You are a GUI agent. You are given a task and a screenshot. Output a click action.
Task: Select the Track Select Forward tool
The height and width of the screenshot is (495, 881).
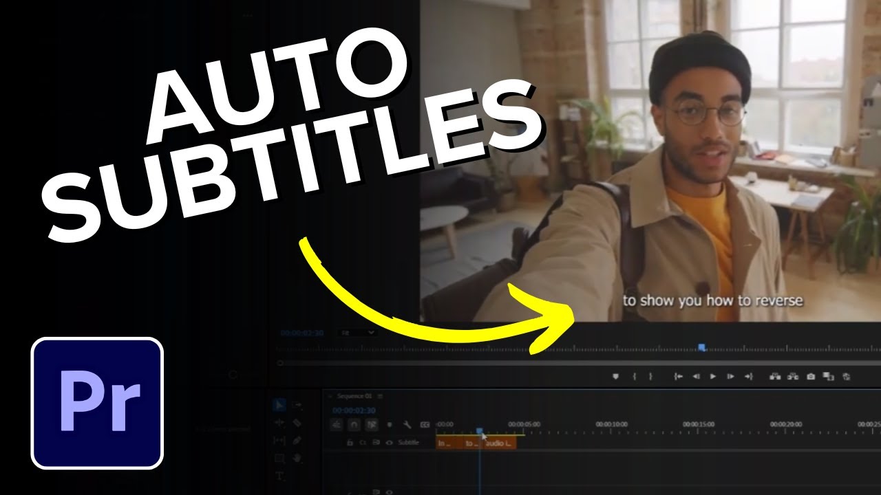coord(297,405)
